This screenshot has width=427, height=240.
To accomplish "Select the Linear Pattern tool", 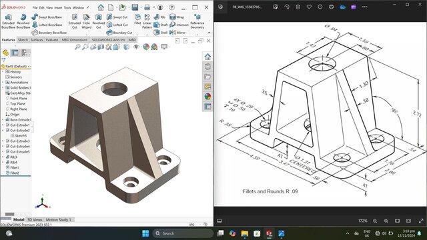I will pos(147,21).
